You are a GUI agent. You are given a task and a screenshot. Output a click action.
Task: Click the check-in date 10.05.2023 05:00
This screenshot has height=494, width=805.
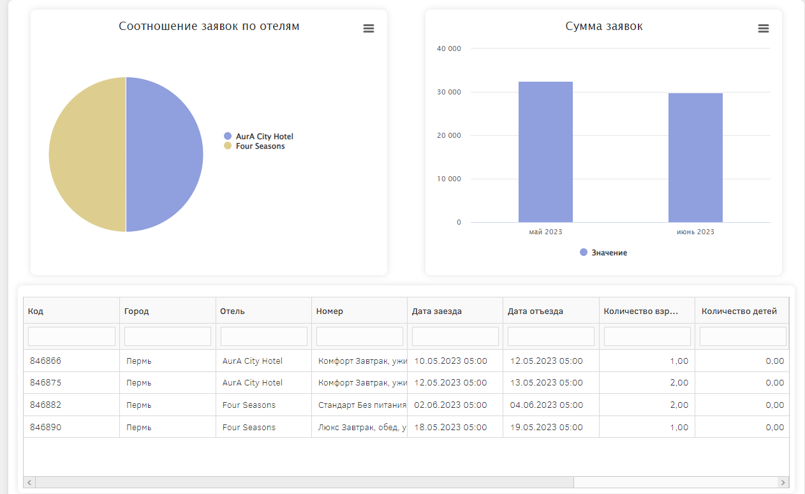tap(455, 361)
